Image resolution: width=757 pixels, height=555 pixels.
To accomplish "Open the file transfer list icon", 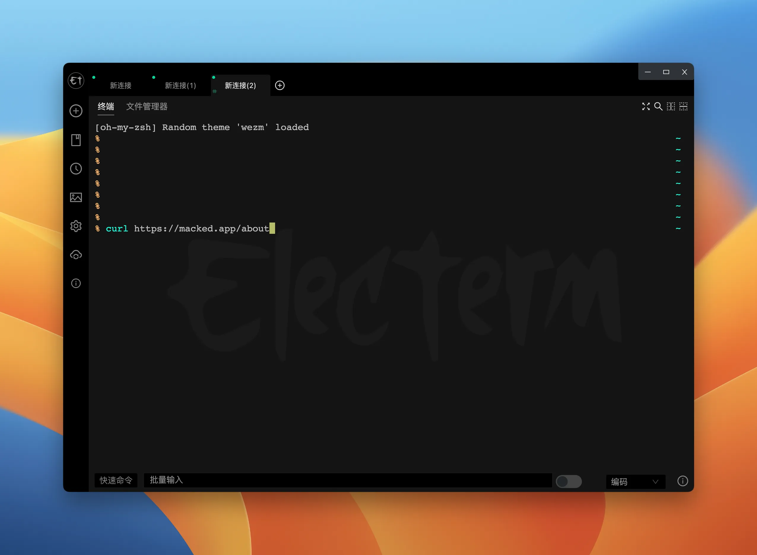I will 76,198.
